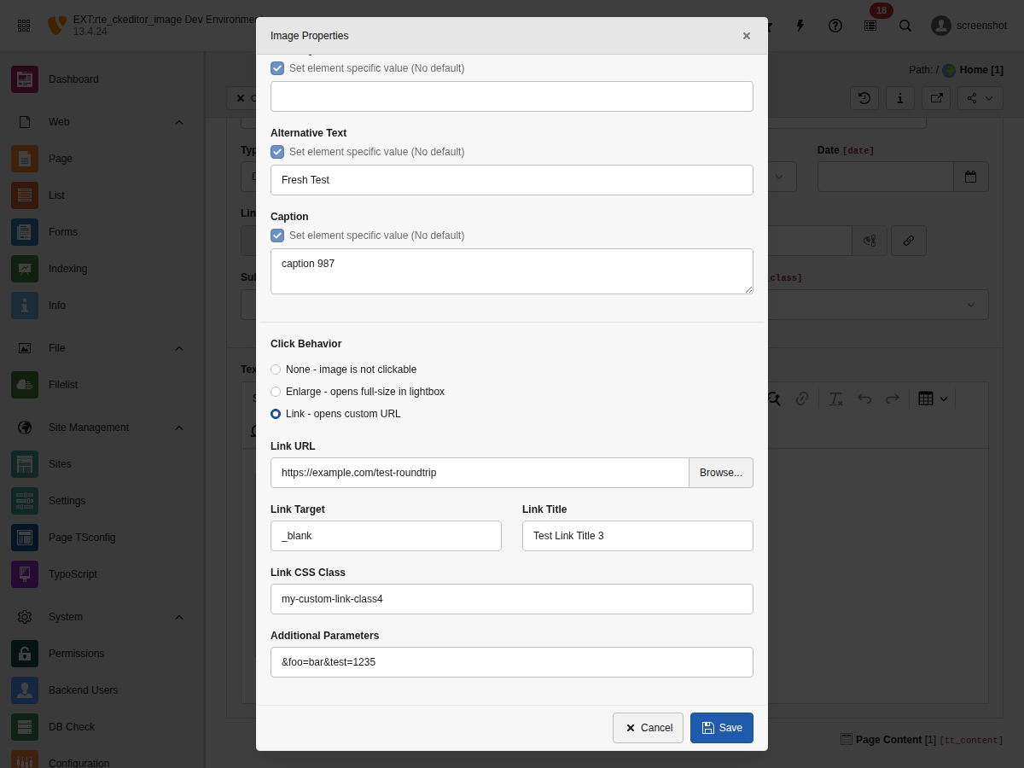The width and height of the screenshot is (1024, 768).
Task: Collapse the Site Management menu section
Action: (178, 427)
